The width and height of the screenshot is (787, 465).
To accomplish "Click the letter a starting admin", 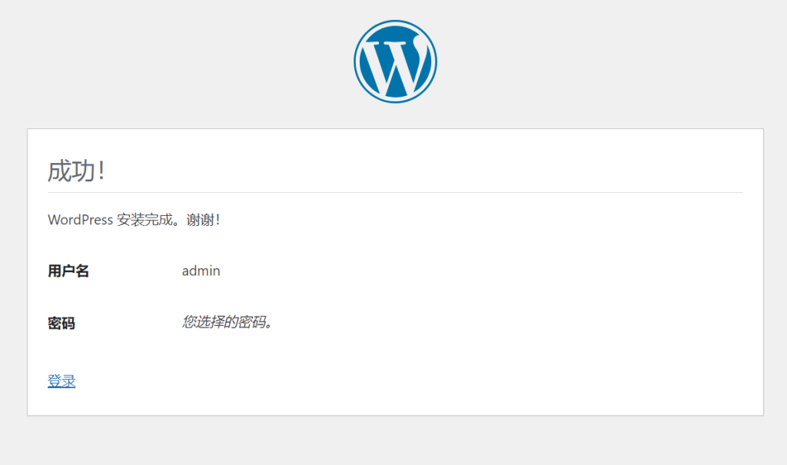I will (x=186, y=271).
